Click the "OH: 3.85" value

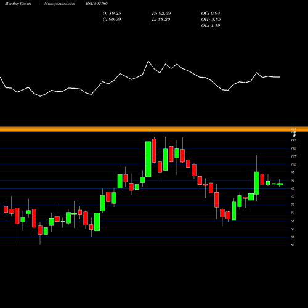(211, 20)
